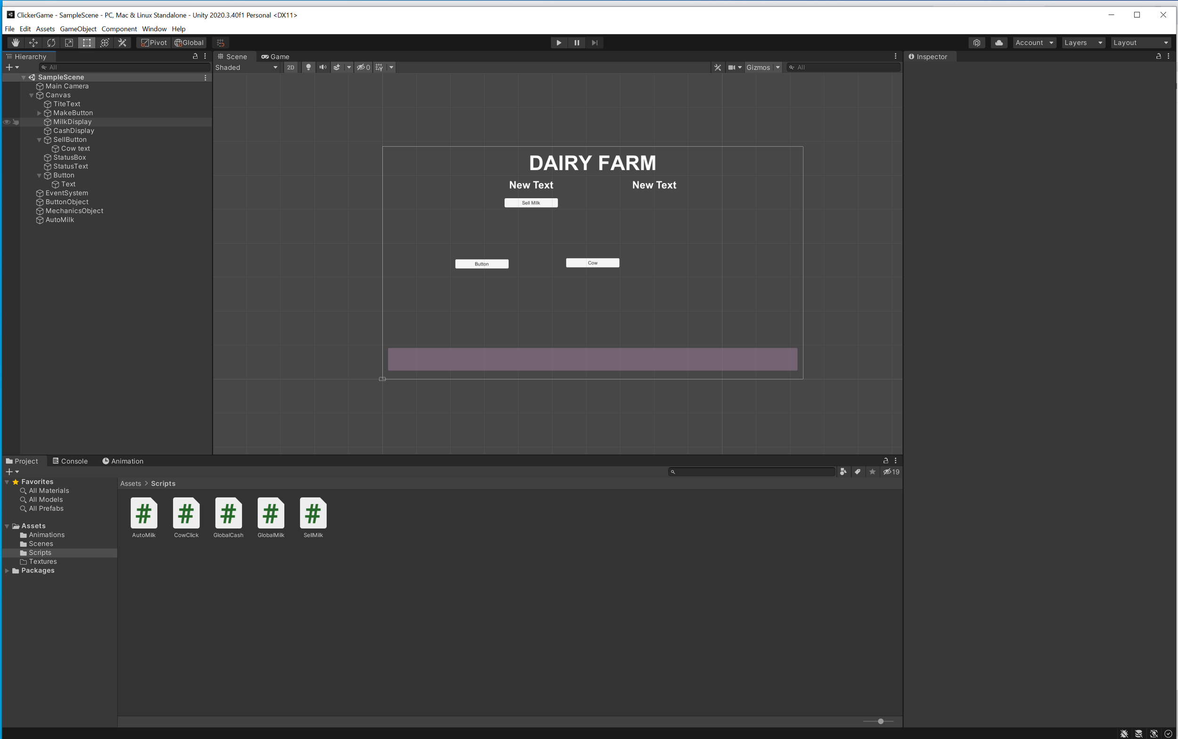Open Hierarchy panel options menu
This screenshot has width=1178, height=739.
[x=205, y=56]
